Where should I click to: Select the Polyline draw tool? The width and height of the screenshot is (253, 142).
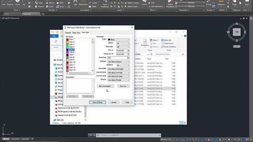click(9, 3)
